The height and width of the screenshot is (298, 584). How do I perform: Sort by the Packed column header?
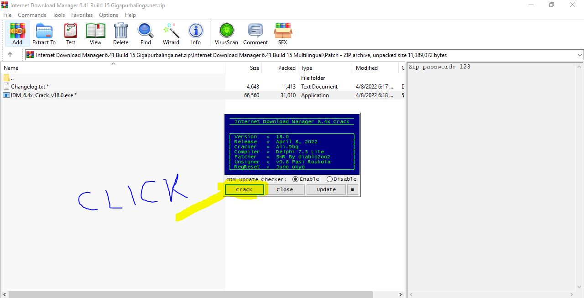tap(280, 68)
